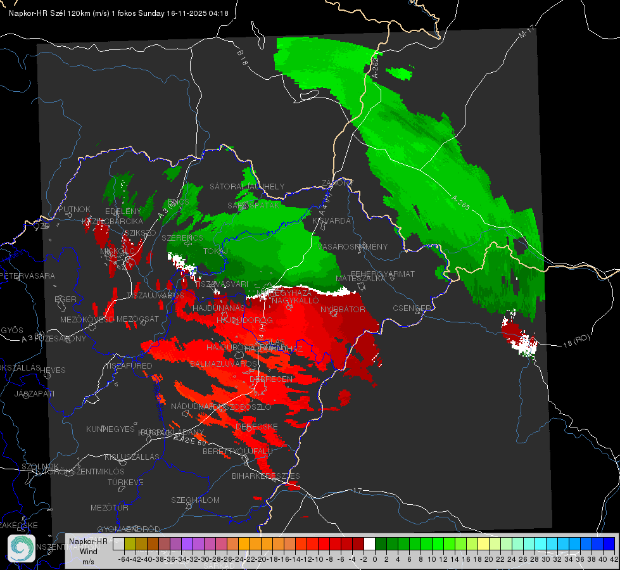Select the B 18 road label
The width and height of the screenshot is (620, 570).
point(242,58)
